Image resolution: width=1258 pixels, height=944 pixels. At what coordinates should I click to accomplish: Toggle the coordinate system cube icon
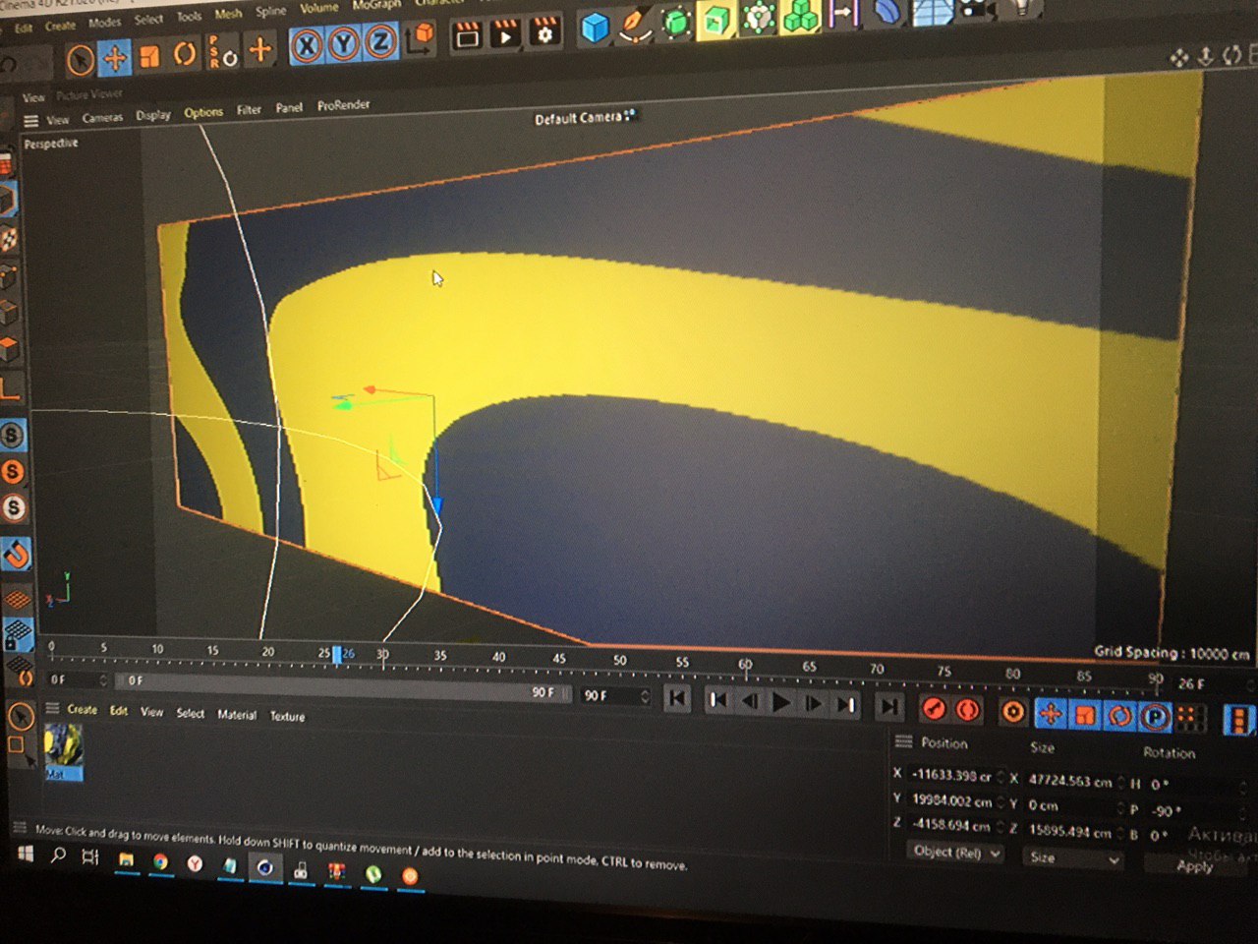tap(421, 39)
